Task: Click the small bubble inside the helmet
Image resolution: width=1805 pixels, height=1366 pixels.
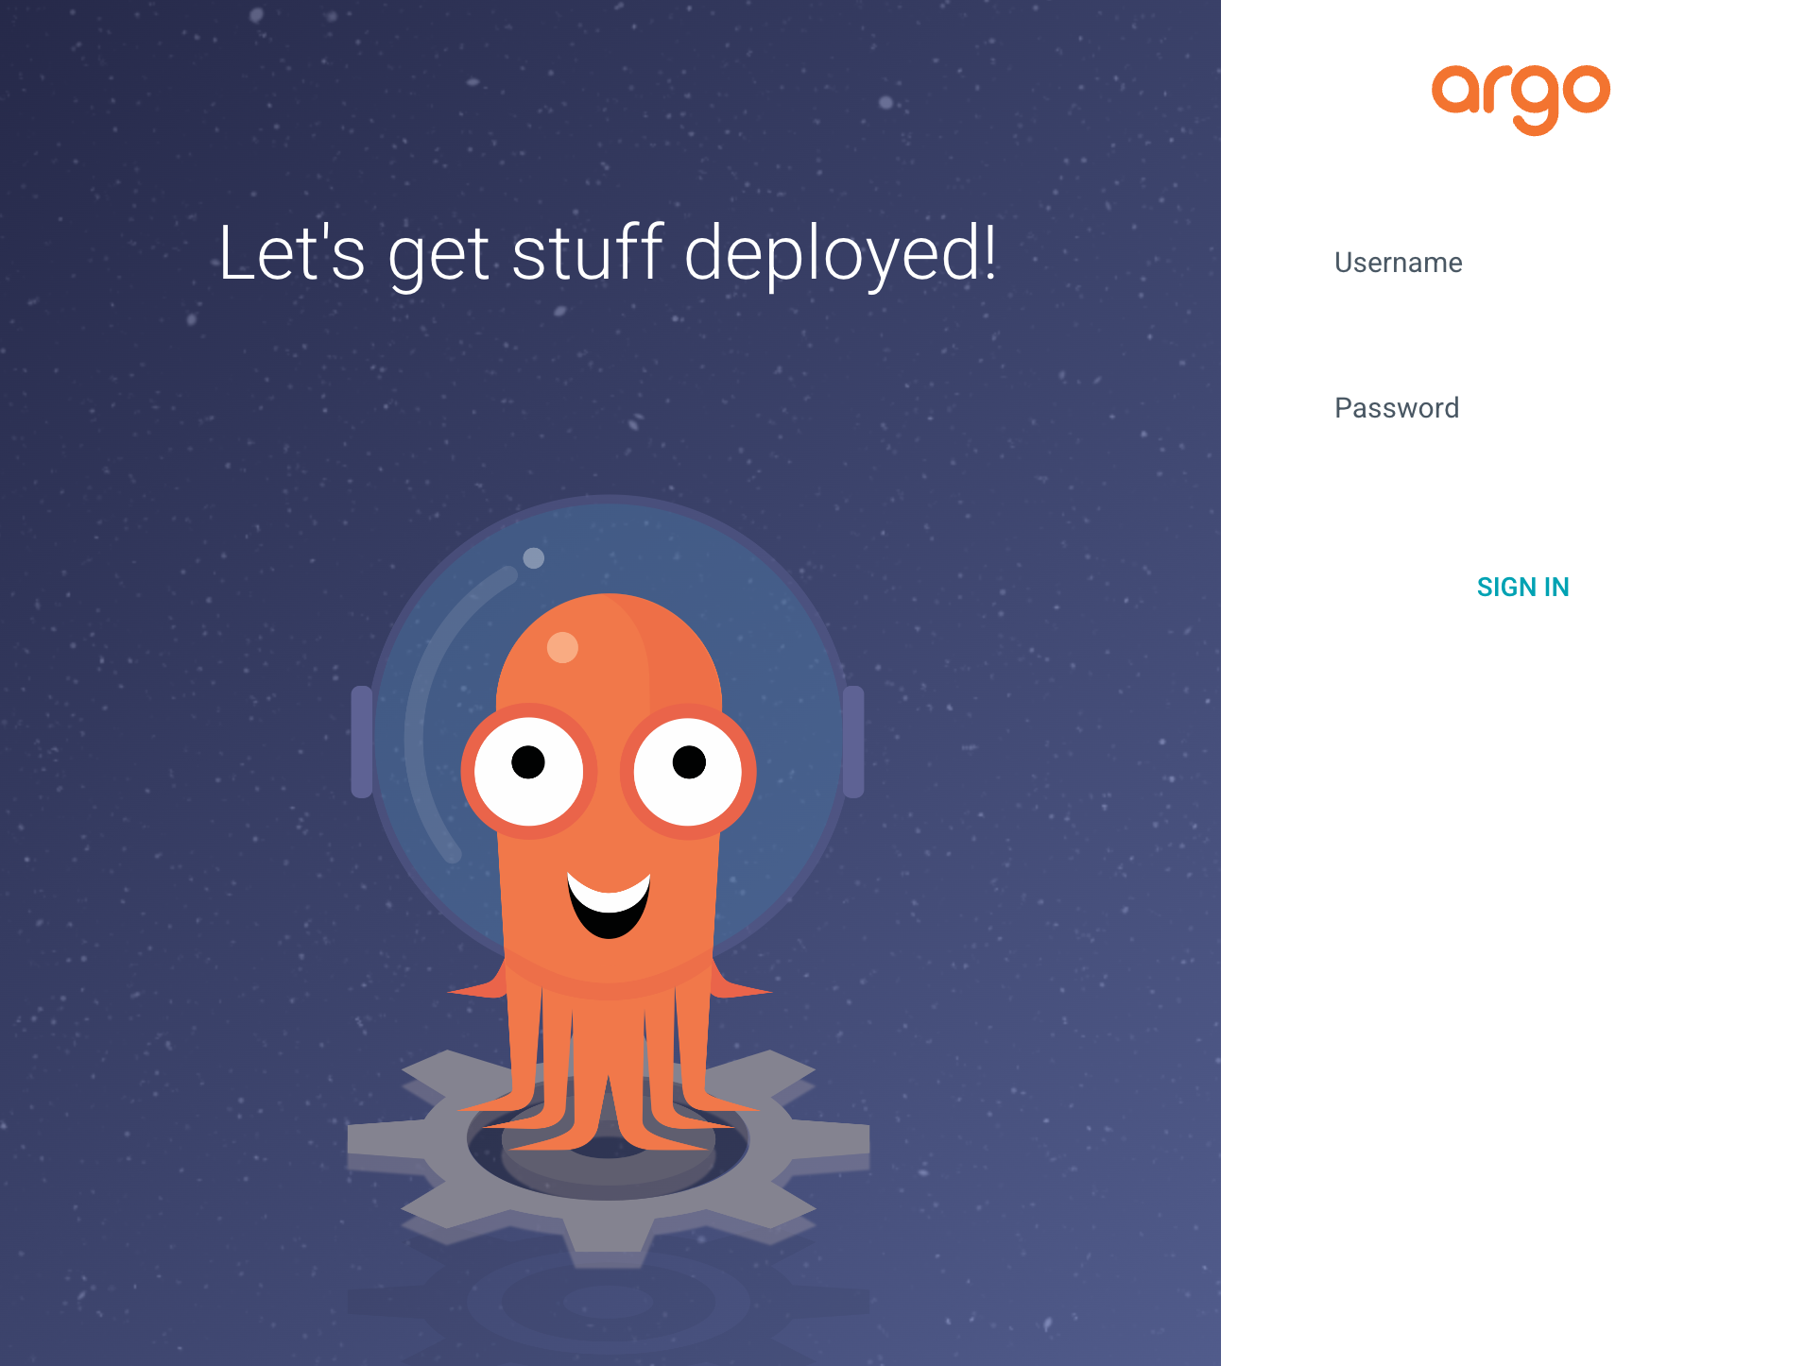Action: 533,557
